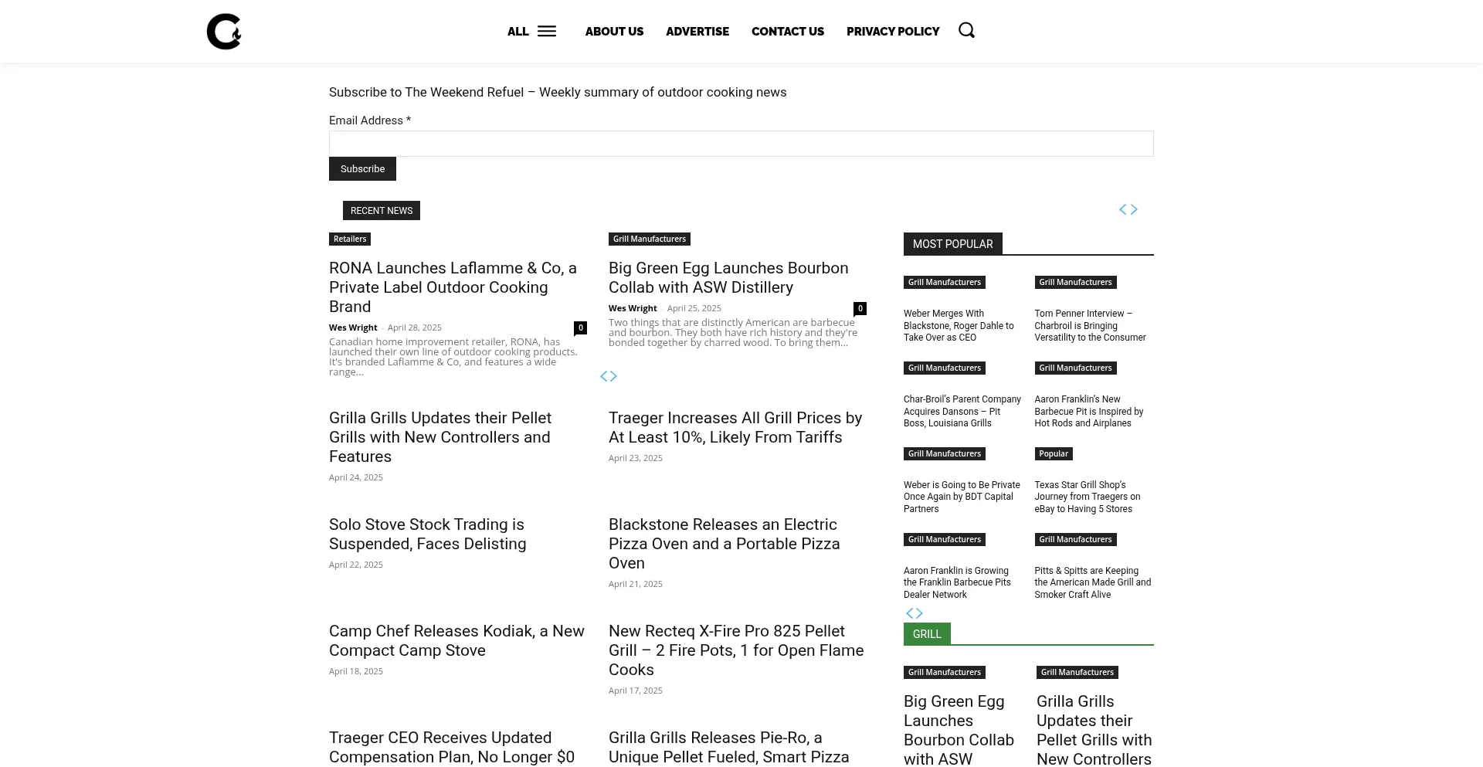Click the comment count badge on RONA article
This screenshot has width=1483, height=767.
[580, 328]
